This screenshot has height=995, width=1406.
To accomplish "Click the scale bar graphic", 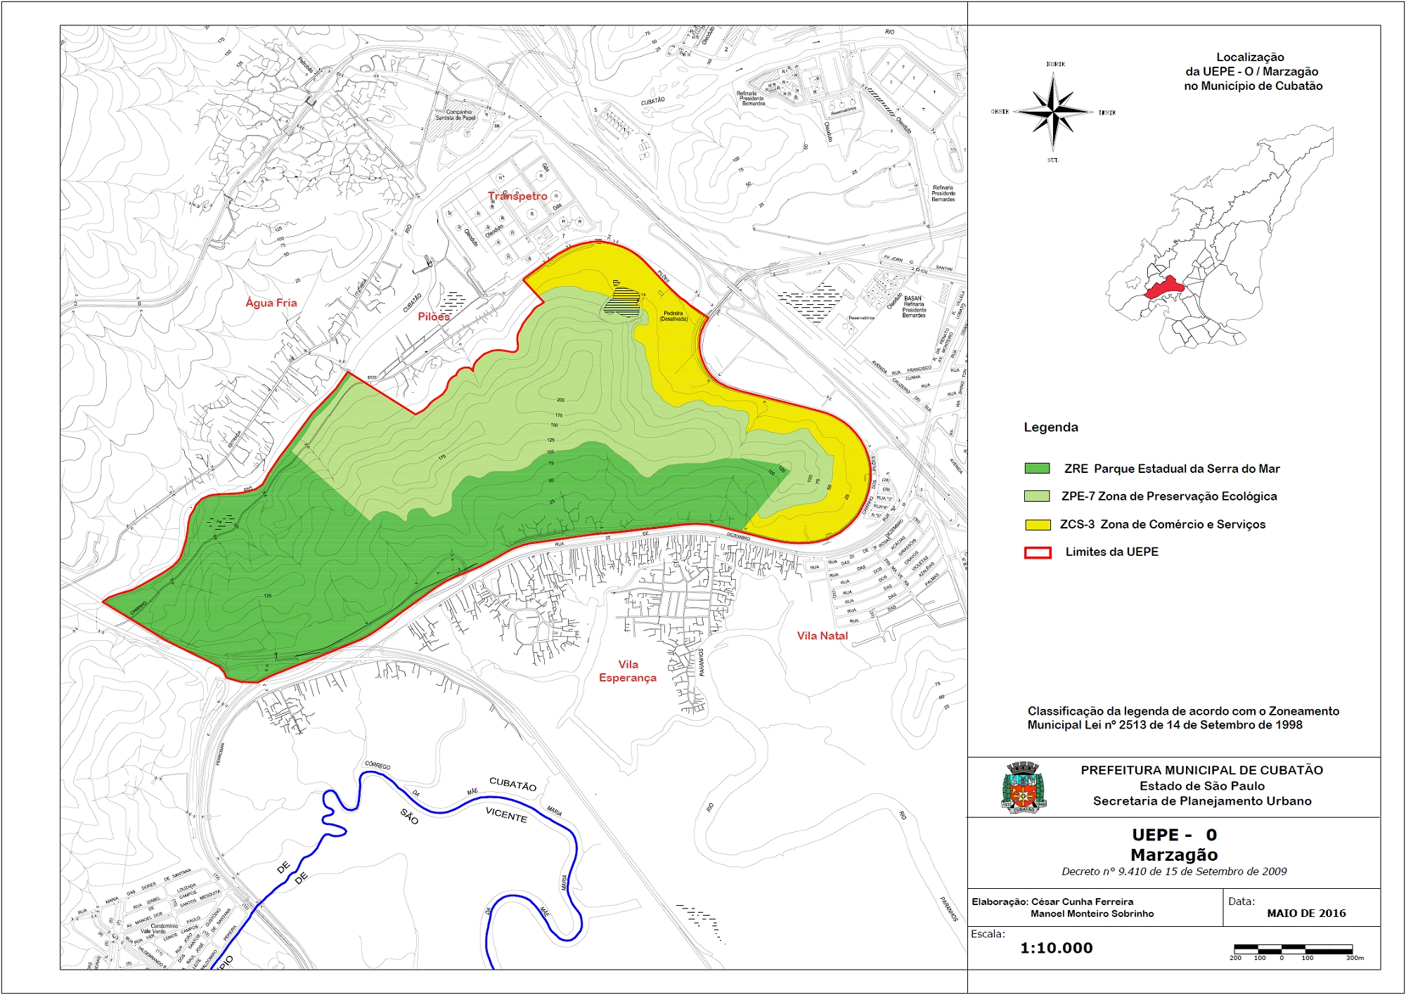I will pyautogui.click(x=1294, y=949).
